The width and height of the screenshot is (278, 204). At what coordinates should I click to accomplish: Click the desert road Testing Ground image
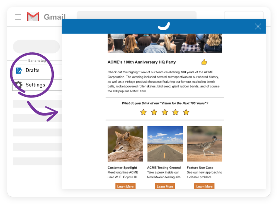[165, 144]
